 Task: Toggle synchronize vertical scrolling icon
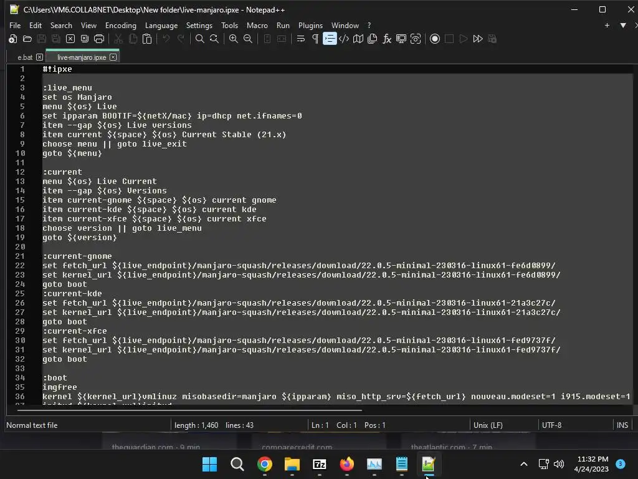click(267, 39)
